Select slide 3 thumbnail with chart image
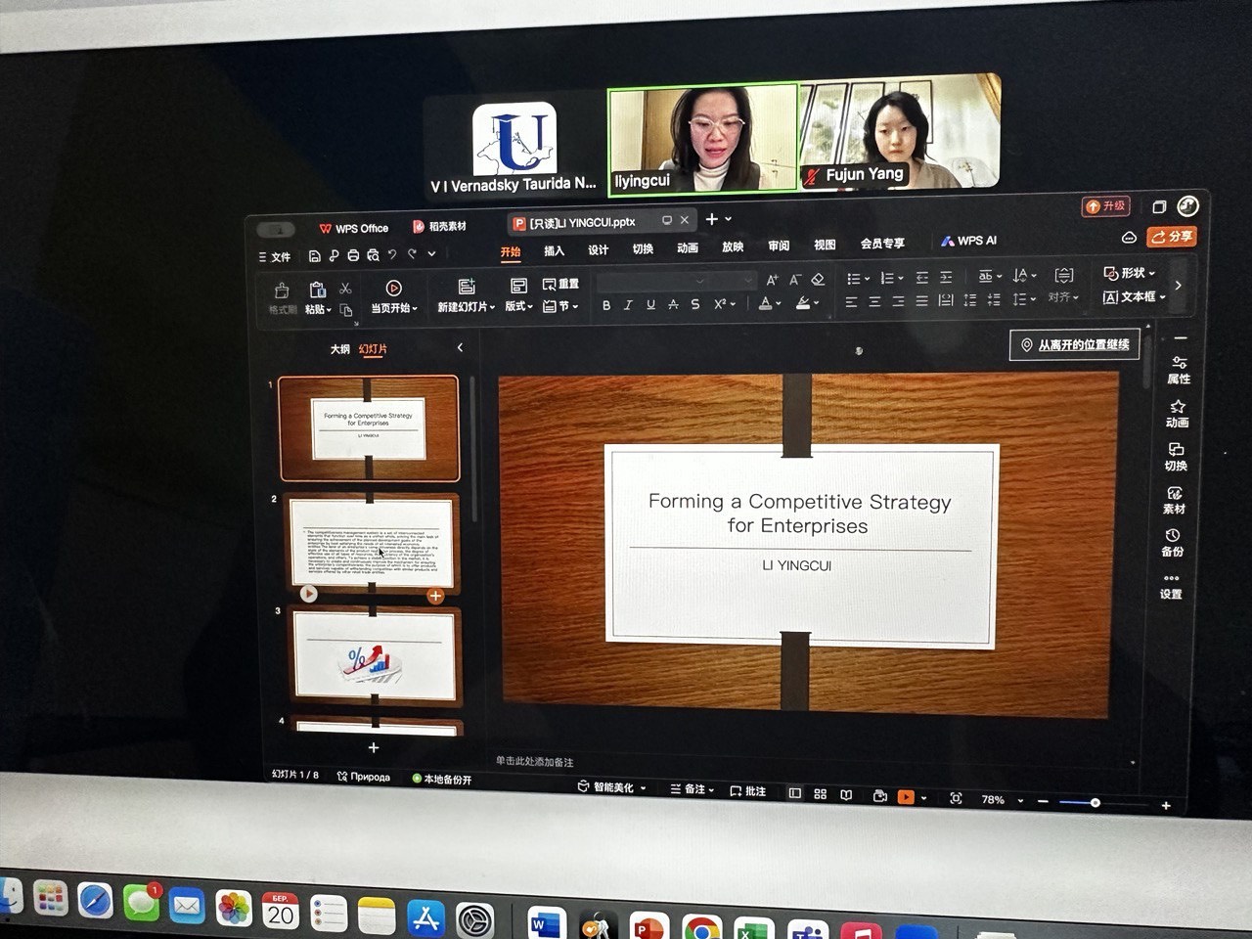Image resolution: width=1252 pixels, height=939 pixels. (375, 654)
